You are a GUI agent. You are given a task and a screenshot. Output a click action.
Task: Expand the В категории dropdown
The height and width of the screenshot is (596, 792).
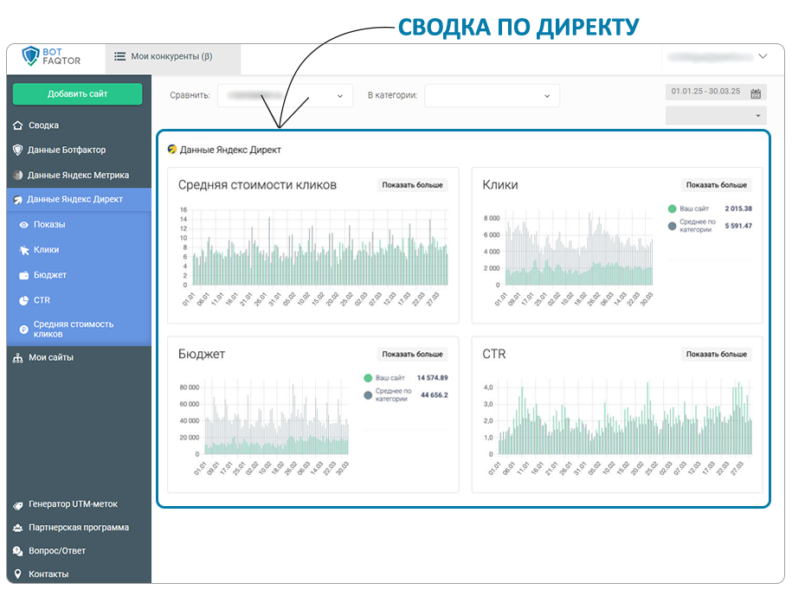pyautogui.click(x=492, y=95)
